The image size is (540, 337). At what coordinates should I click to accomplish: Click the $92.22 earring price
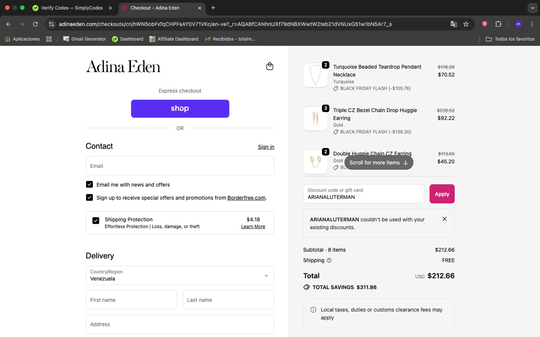pyautogui.click(x=446, y=118)
